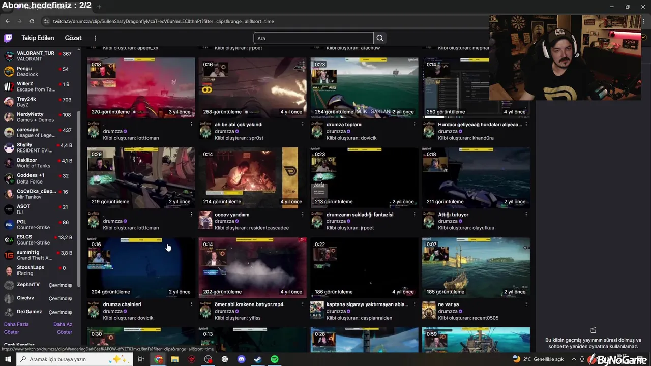
Task: Open ESLCS channel in the sidebar
Action: [x=39, y=239]
